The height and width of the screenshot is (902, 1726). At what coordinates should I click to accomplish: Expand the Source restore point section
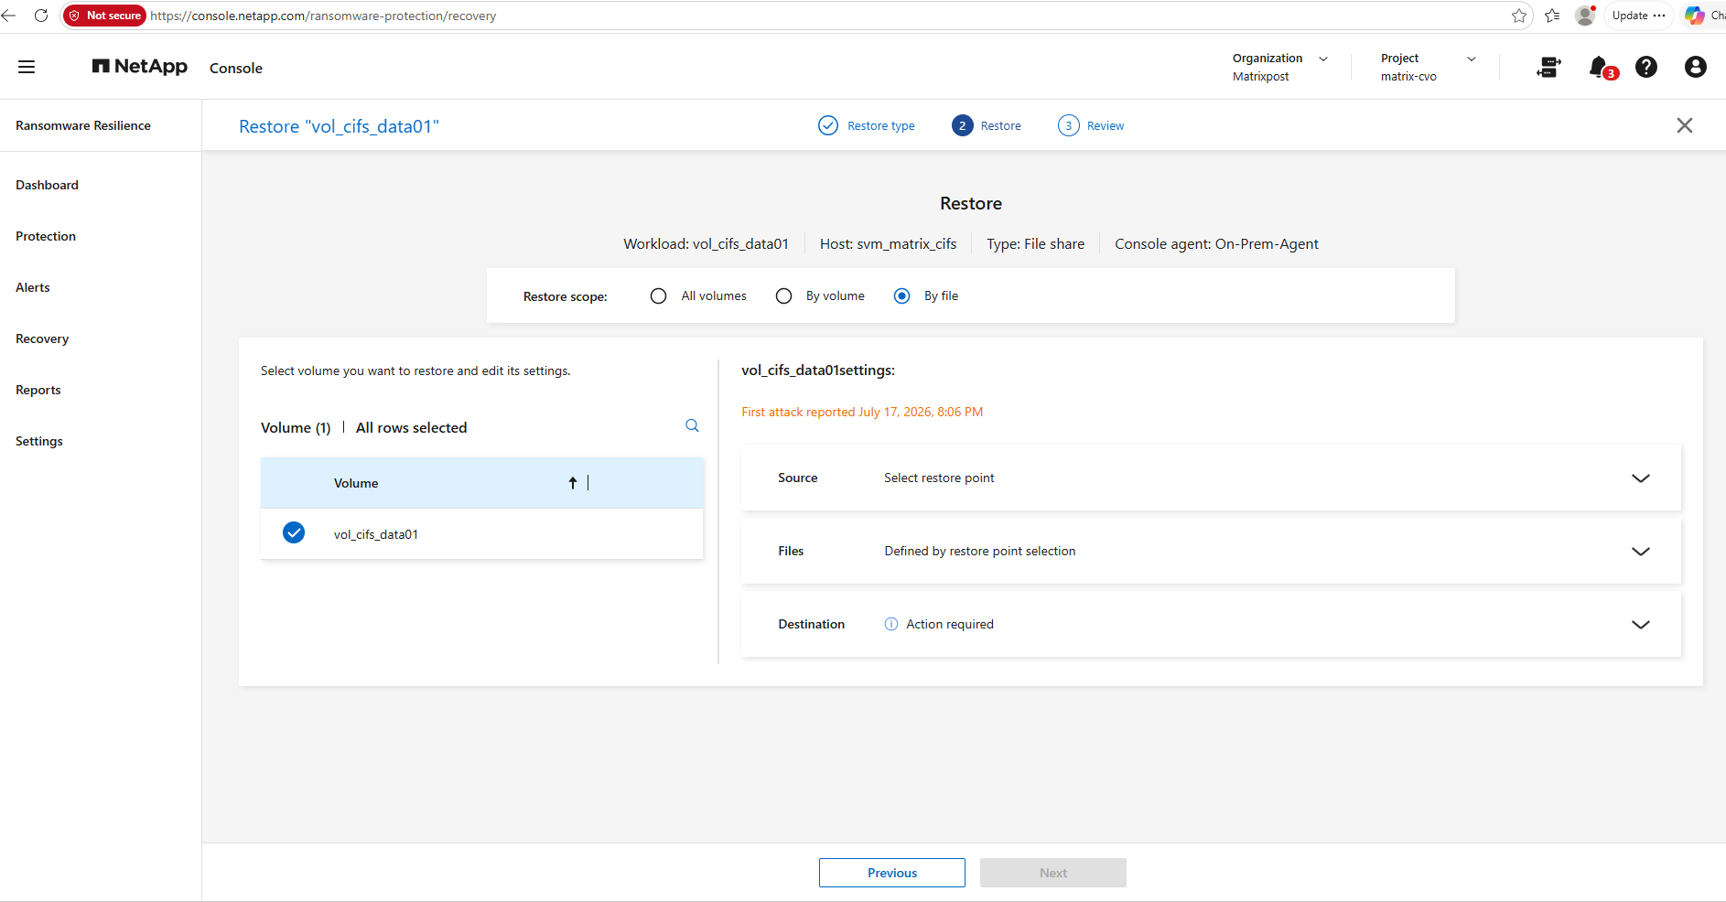pyautogui.click(x=1641, y=478)
